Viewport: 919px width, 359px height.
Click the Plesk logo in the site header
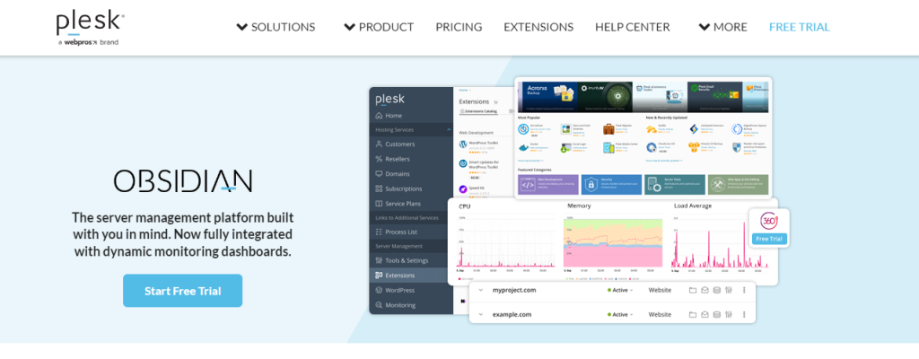pos(91,28)
